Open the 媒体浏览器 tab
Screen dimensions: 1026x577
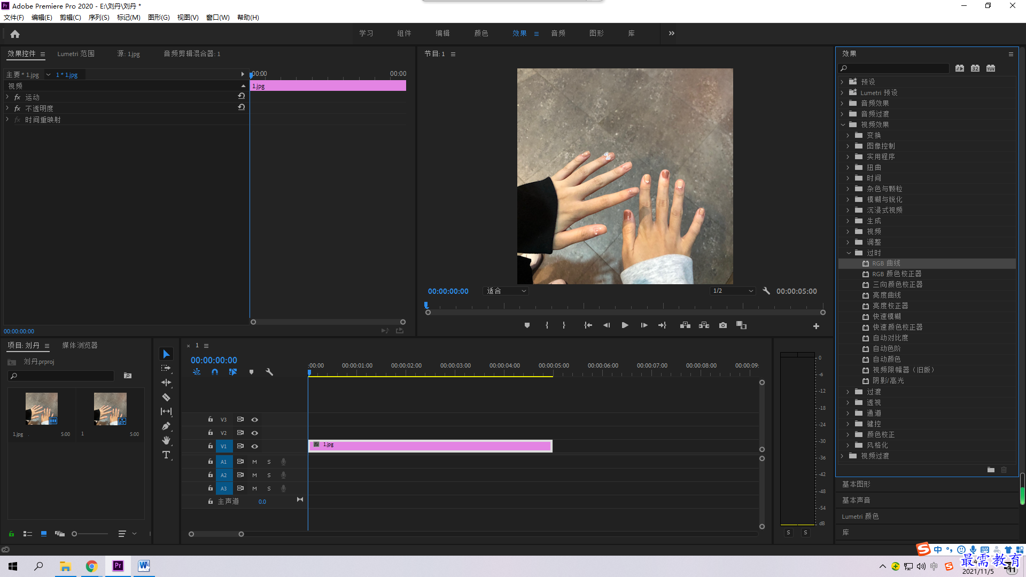tap(80, 346)
